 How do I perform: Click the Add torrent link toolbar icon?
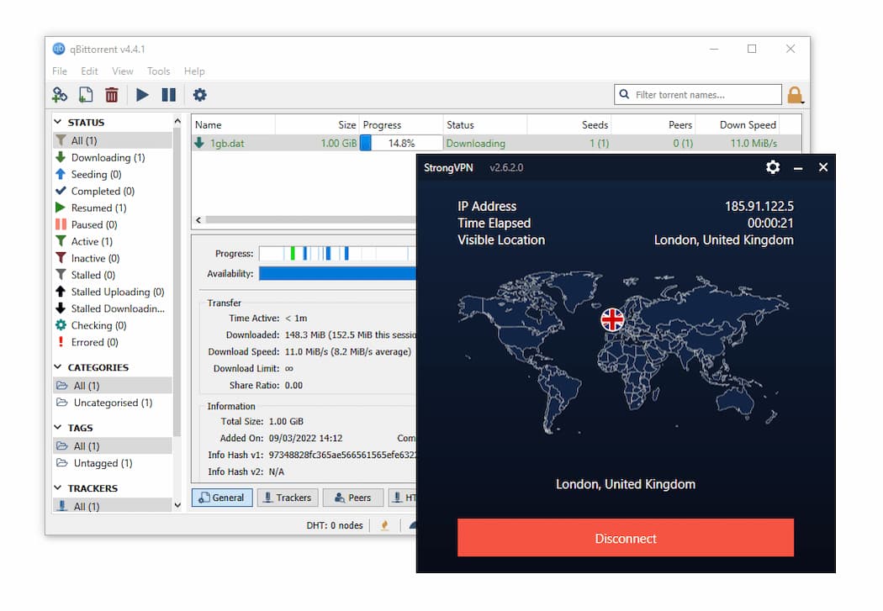59,94
